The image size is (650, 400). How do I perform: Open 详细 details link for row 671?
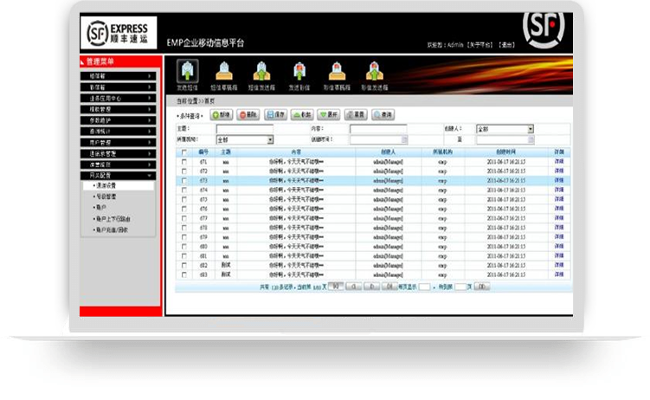(x=559, y=161)
